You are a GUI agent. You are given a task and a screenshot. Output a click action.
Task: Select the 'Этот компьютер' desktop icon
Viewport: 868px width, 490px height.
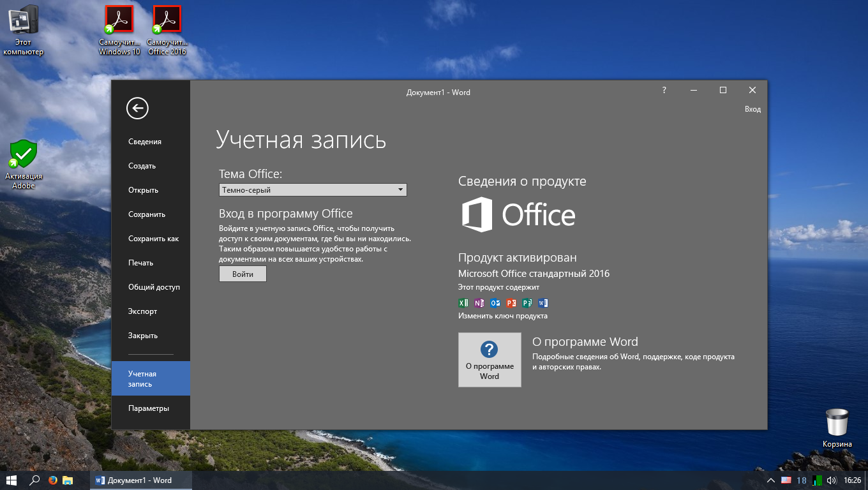pos(23,30)
